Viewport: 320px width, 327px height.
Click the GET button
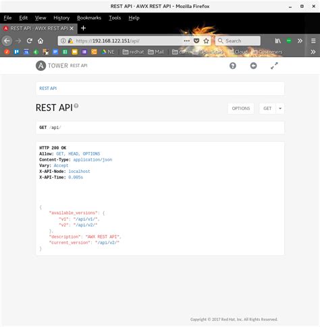(x=267, y=109)
